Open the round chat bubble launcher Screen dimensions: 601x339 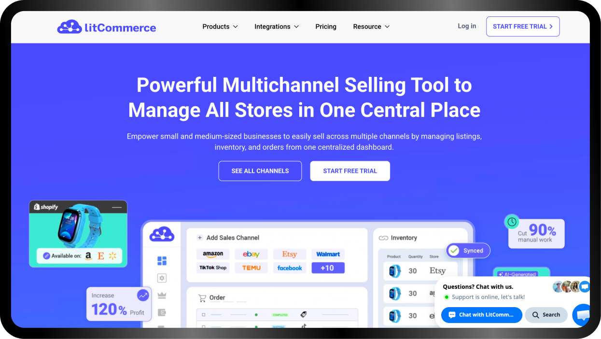click(x=583, y=315)
